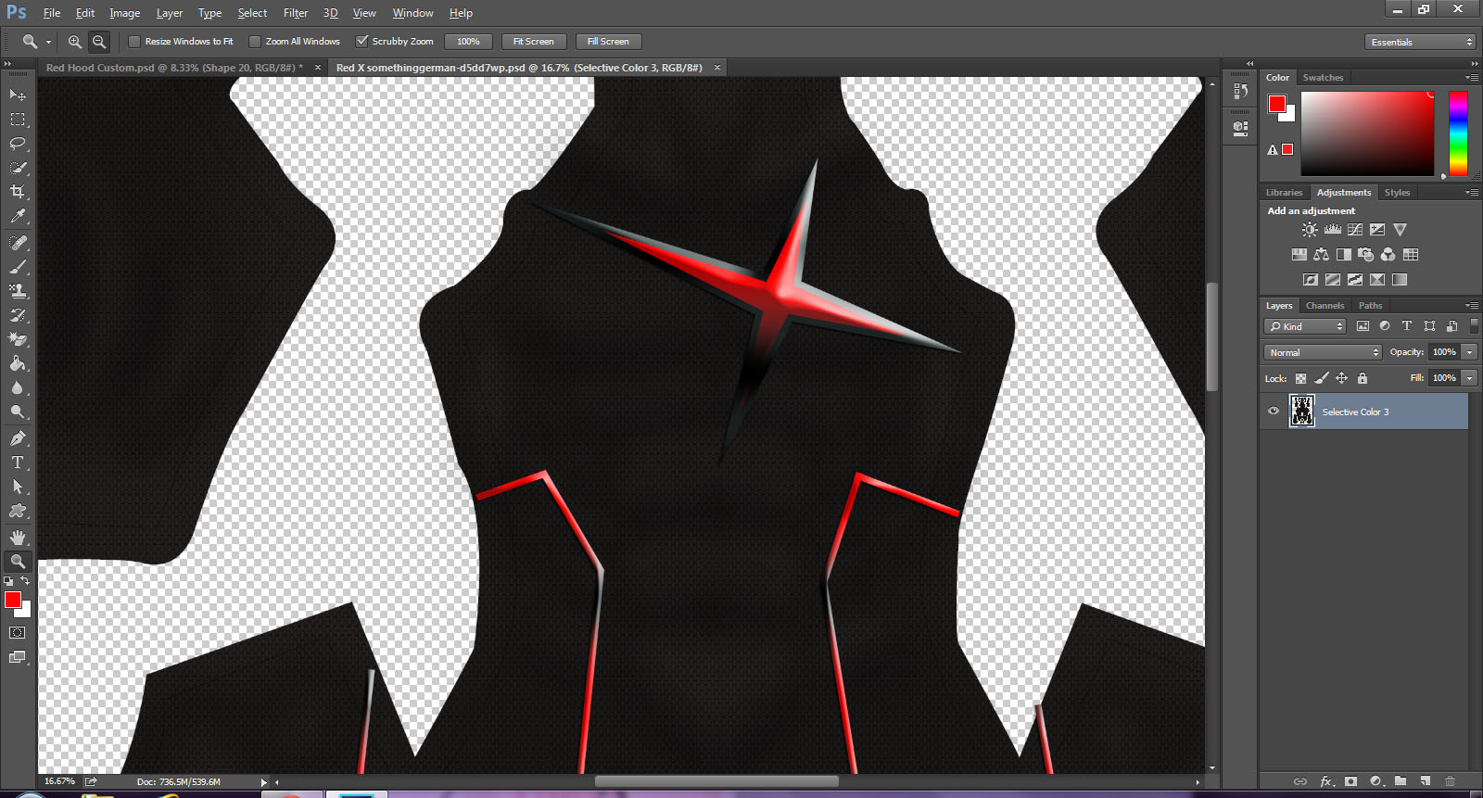
Task: Select the Horizontal Type tool
Action: (x=18, y=462)
